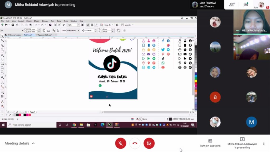Screen dimensions: 270x152
Task: Expand the Open file dropdown arrow
Action: [x=9, y=25]
